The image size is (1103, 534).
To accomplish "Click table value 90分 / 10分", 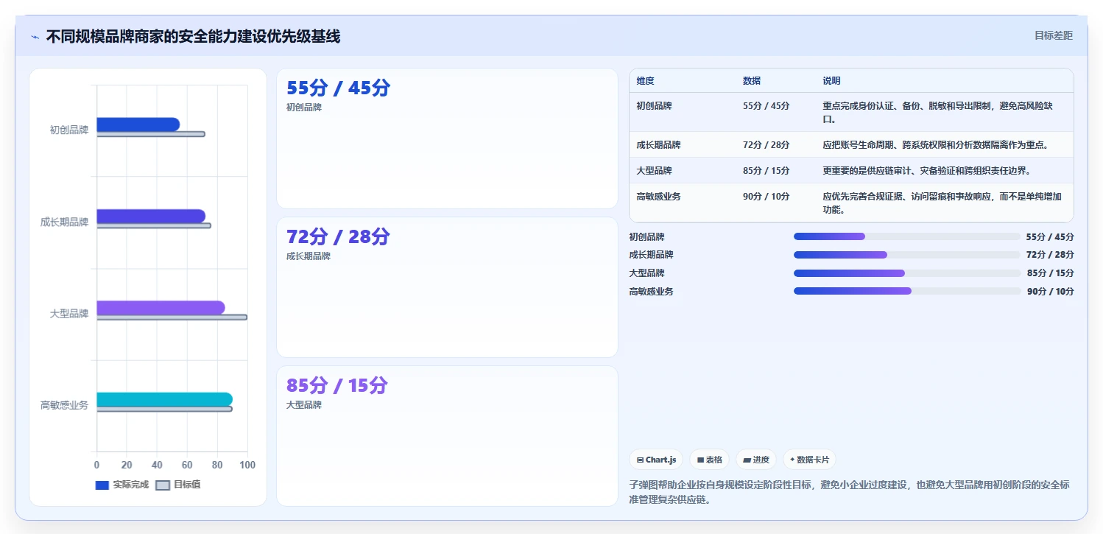I will 767,197.
